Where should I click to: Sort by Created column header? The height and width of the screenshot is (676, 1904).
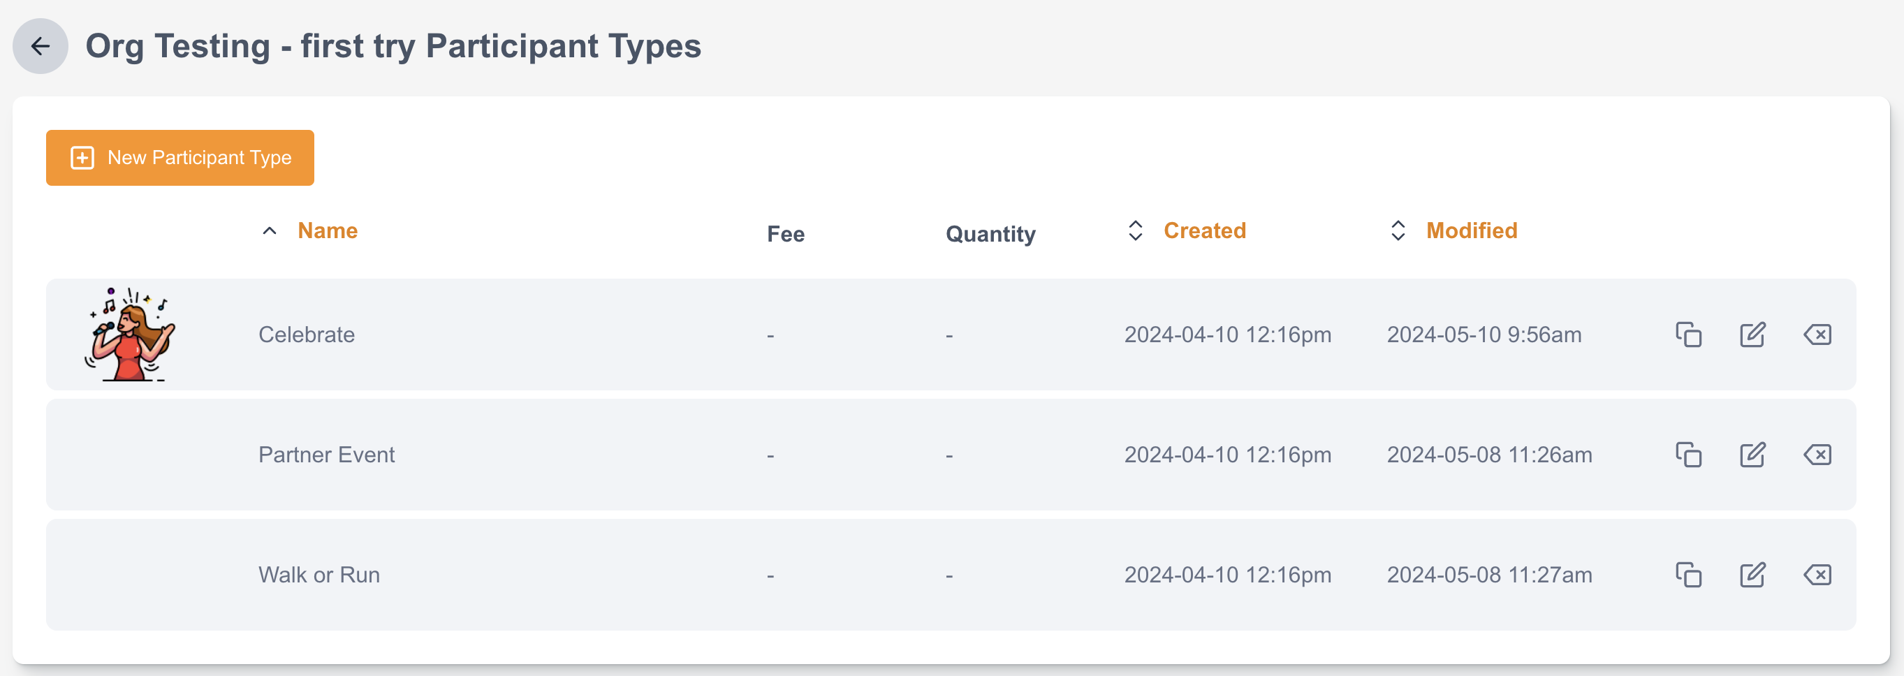tap(1204, 230)
